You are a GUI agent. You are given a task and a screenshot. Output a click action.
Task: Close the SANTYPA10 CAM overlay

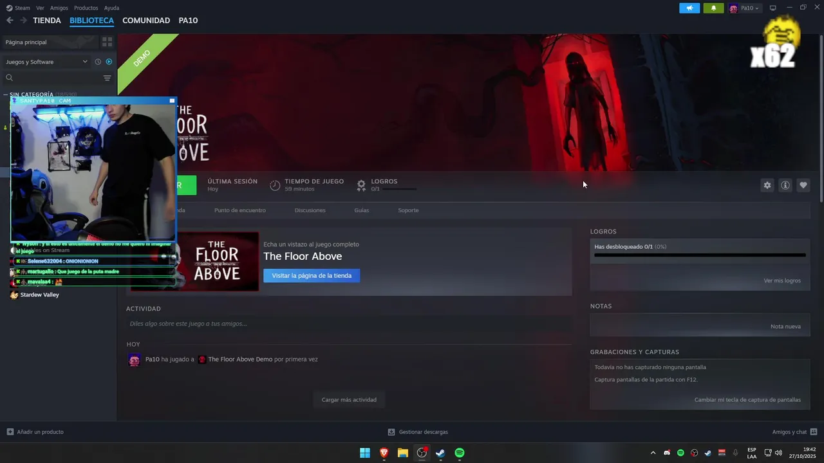tap(172, 101)
